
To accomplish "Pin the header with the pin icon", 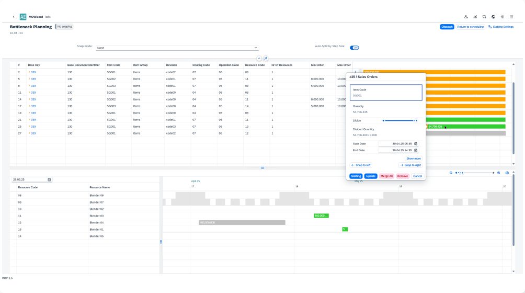I will (x=266, y=58).
